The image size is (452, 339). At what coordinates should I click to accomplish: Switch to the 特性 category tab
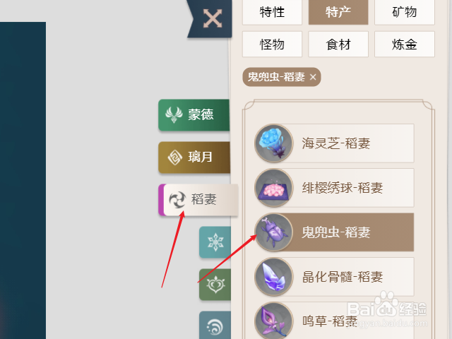click(x=272, y=13)
